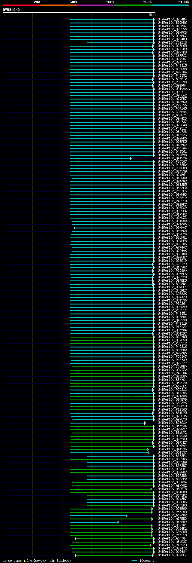The width and height of the screenshot is (192, 563).
Task: Select the UniRef100_P49317 label
Action: (172, 129)
